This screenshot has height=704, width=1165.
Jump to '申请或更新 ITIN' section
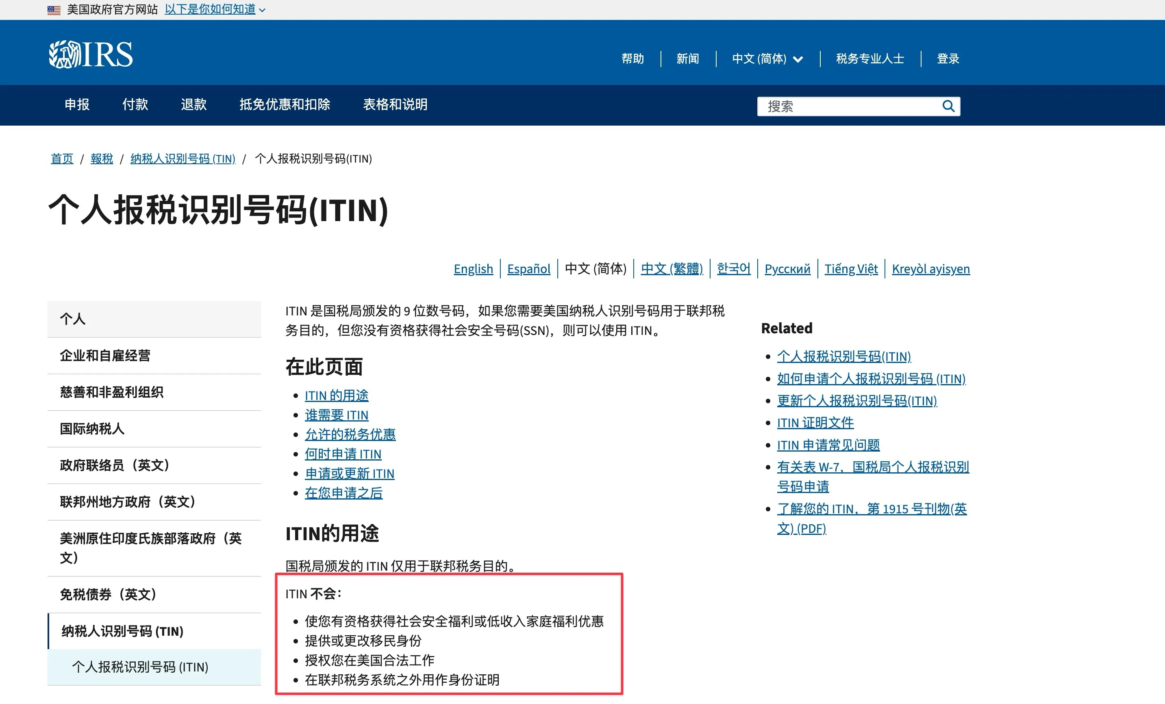(x=350, y=474)
